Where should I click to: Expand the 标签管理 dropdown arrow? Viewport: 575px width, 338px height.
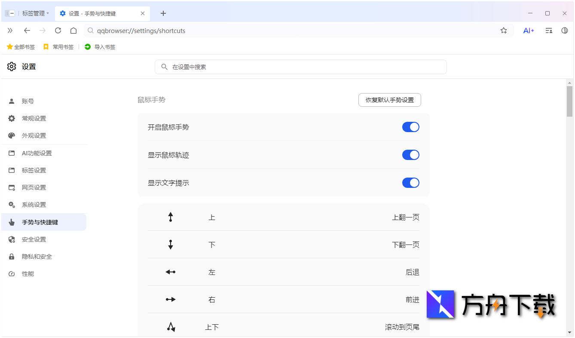49,13
